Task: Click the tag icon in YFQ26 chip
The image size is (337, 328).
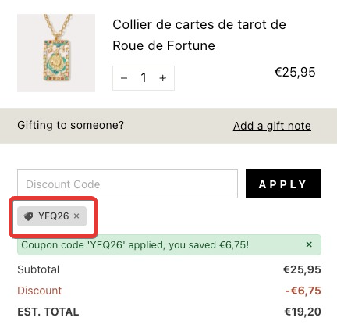Action: coord(29,216)
